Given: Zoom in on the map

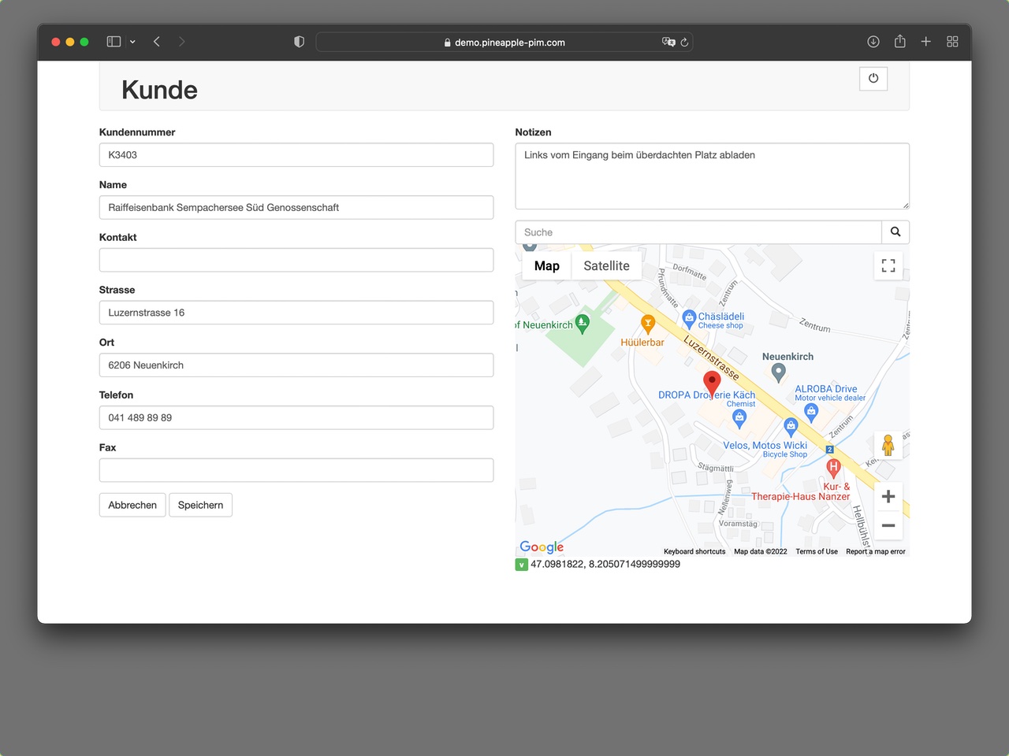Looking at the screenshot, I should pyautogui.click(x=888, y=496).
